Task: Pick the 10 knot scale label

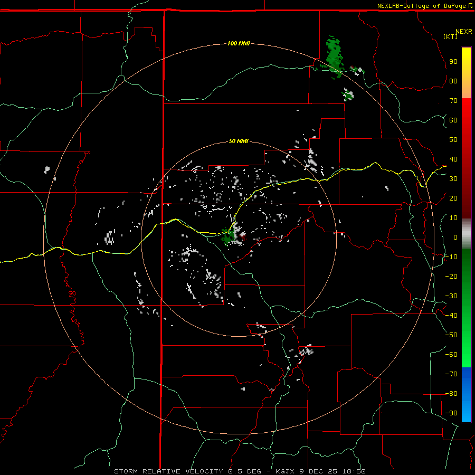Action: pos(453,218)
